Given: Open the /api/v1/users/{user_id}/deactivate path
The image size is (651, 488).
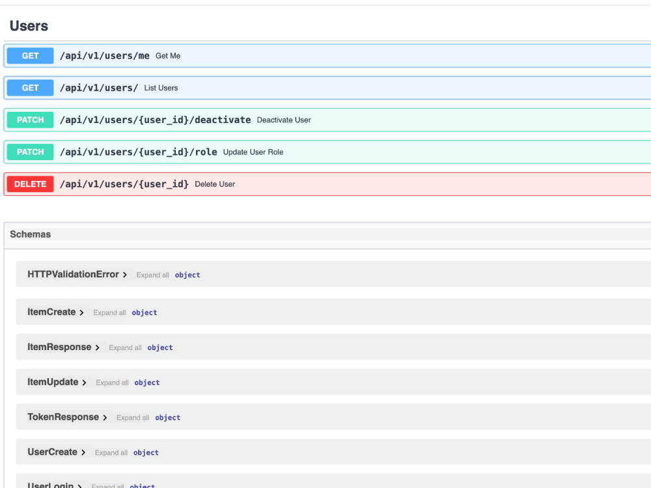Looking at the screenshot, I should point(156,120).
